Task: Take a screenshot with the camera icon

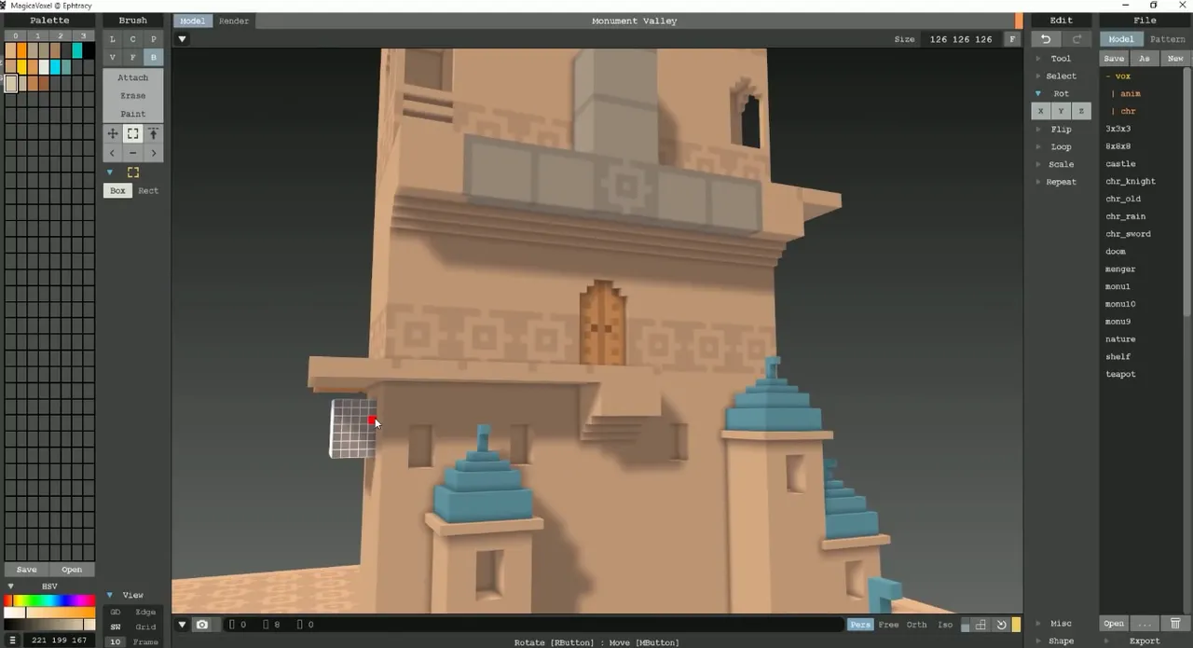Action: (201, 625)
